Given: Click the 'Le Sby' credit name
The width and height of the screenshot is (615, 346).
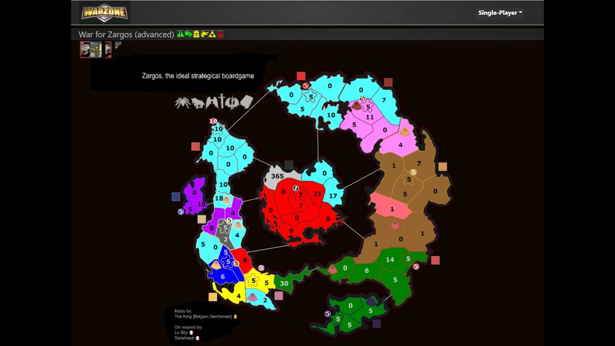Looking at the screenshot, I should (x=181, y=332).
